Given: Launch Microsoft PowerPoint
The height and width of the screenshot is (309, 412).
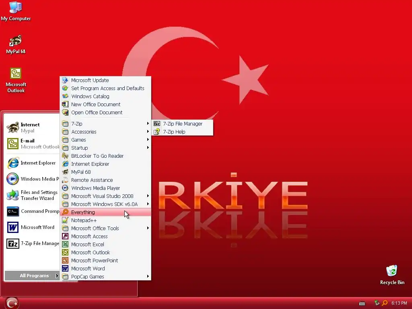Looking at the screenshot, I should [106, 260].
